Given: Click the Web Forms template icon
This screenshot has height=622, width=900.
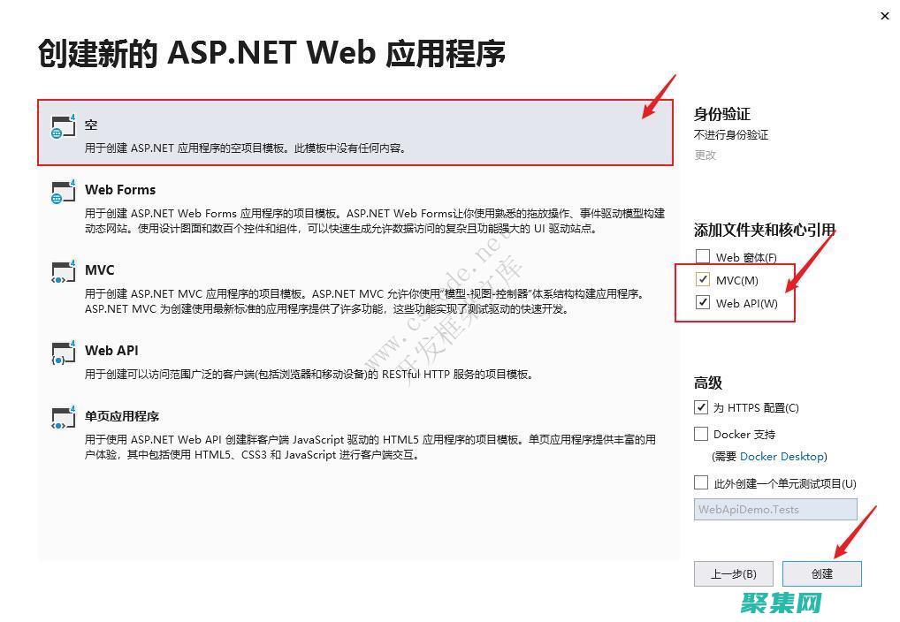Looking at the screenshot, I should pyautogui.click(x=63, y=192).
